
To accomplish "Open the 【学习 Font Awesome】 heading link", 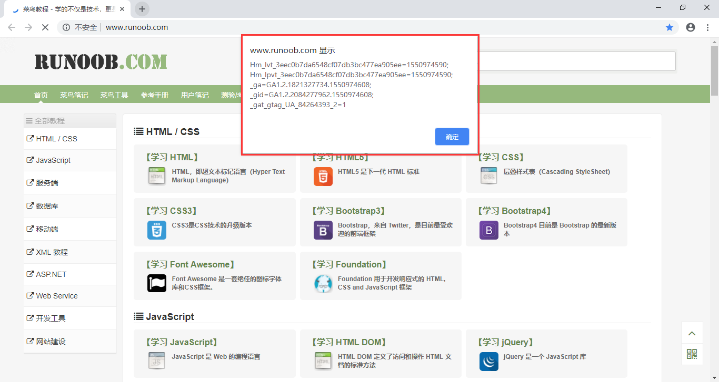I will pyautogui.click(x=189, y=264).
